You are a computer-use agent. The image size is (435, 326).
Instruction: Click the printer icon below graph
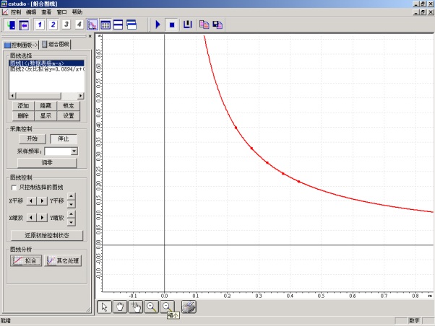[188, 307]
